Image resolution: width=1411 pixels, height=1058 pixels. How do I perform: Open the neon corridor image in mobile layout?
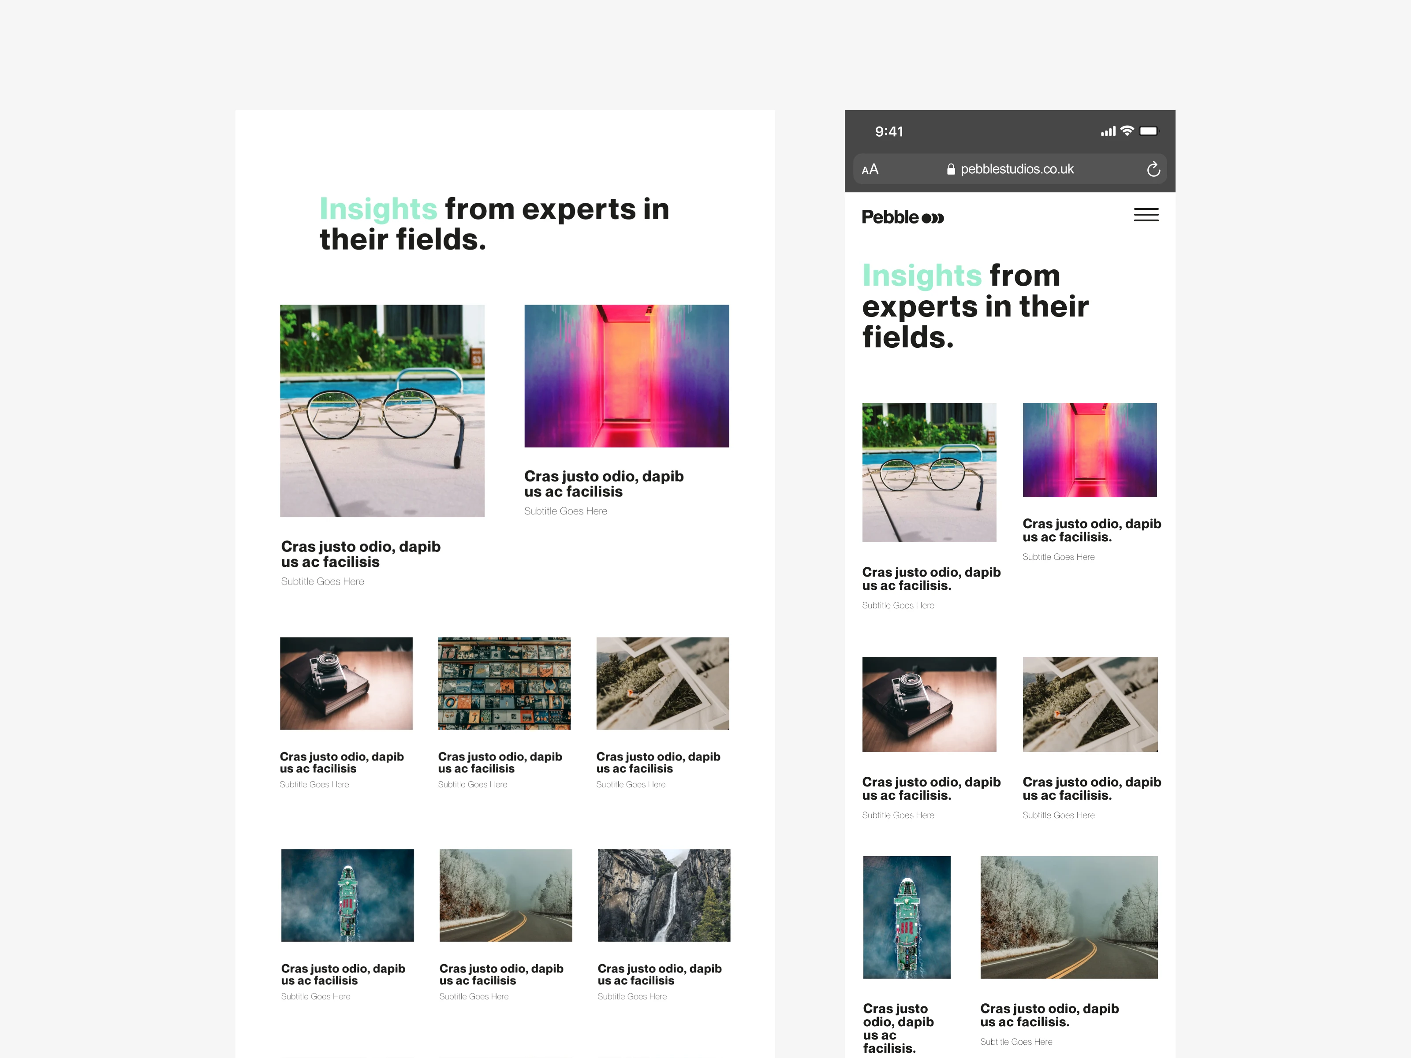pos(1090,450)
